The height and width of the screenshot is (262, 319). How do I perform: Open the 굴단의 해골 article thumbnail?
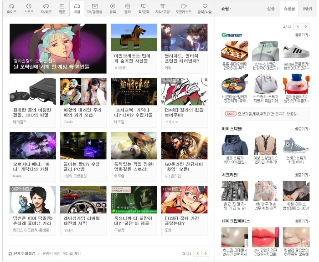tap(134, 200)
